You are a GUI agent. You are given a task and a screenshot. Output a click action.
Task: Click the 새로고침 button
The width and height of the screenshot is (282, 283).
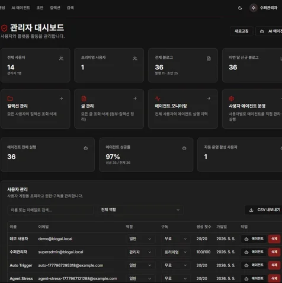coord(241,31)
